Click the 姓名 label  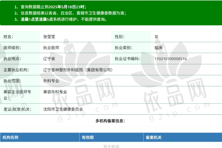click(x=8, y=37)
